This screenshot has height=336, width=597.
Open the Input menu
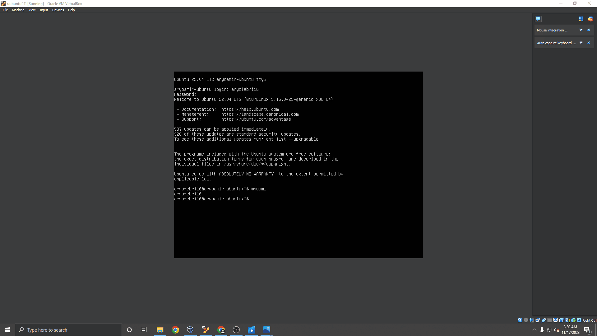tap(44, 10)
